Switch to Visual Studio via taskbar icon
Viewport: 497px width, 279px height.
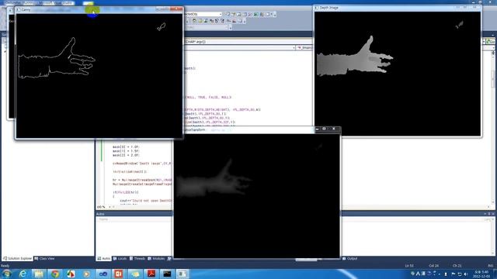[x=103, y=274]
